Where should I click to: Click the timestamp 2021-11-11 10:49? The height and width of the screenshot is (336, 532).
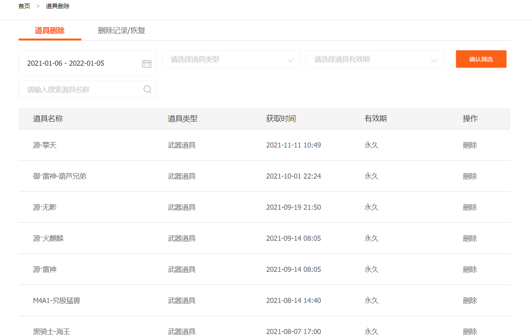tap(294, 145)
